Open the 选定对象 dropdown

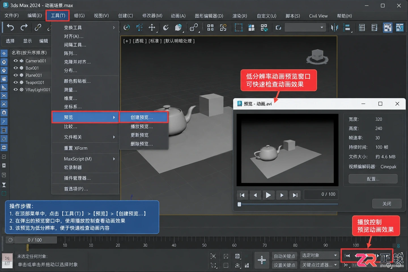(319, 256)
